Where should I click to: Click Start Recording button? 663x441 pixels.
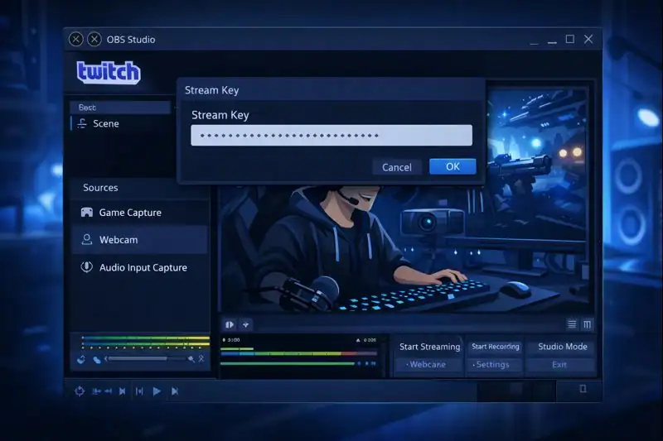pyautogui.click(x=495, y=347)
